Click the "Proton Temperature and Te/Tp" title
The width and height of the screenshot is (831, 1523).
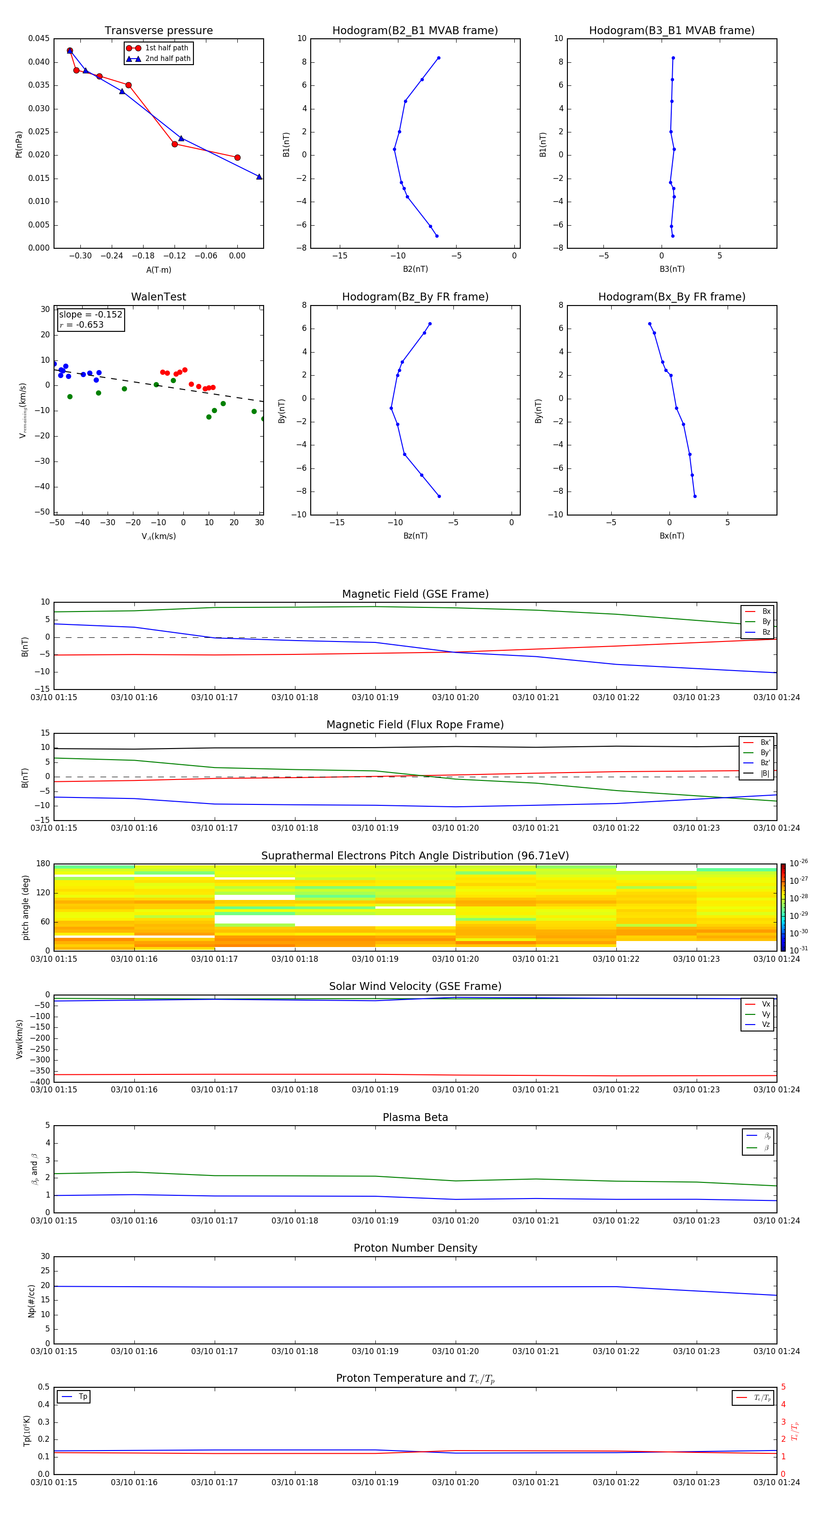[415, 1379]
